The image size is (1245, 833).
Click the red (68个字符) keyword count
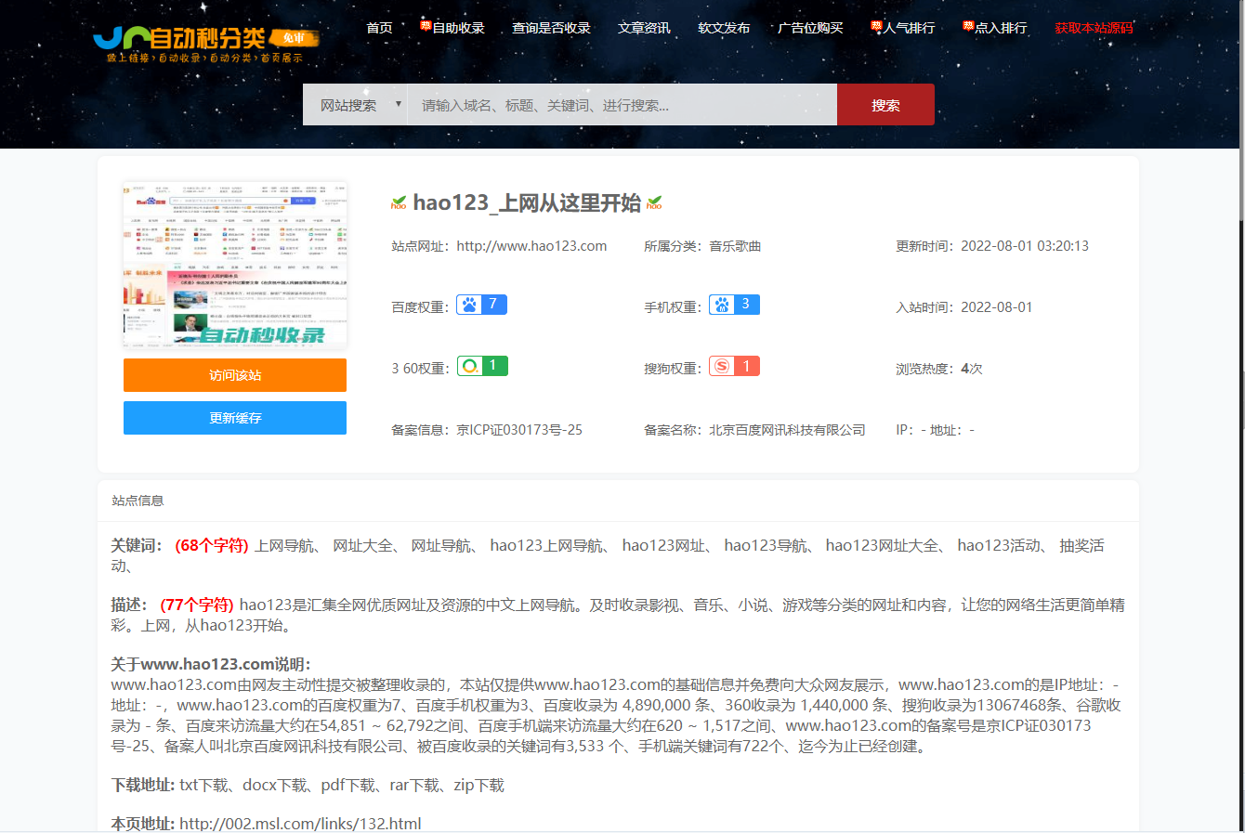tap(212, 545)
